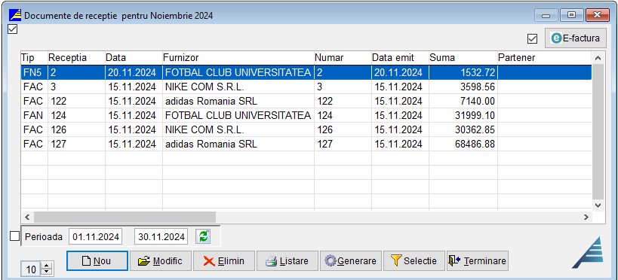Click the Furnizor column header

(238, 58)
